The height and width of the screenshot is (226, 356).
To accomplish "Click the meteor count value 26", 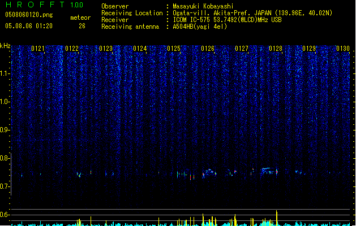I will click(x=82, y=26).
